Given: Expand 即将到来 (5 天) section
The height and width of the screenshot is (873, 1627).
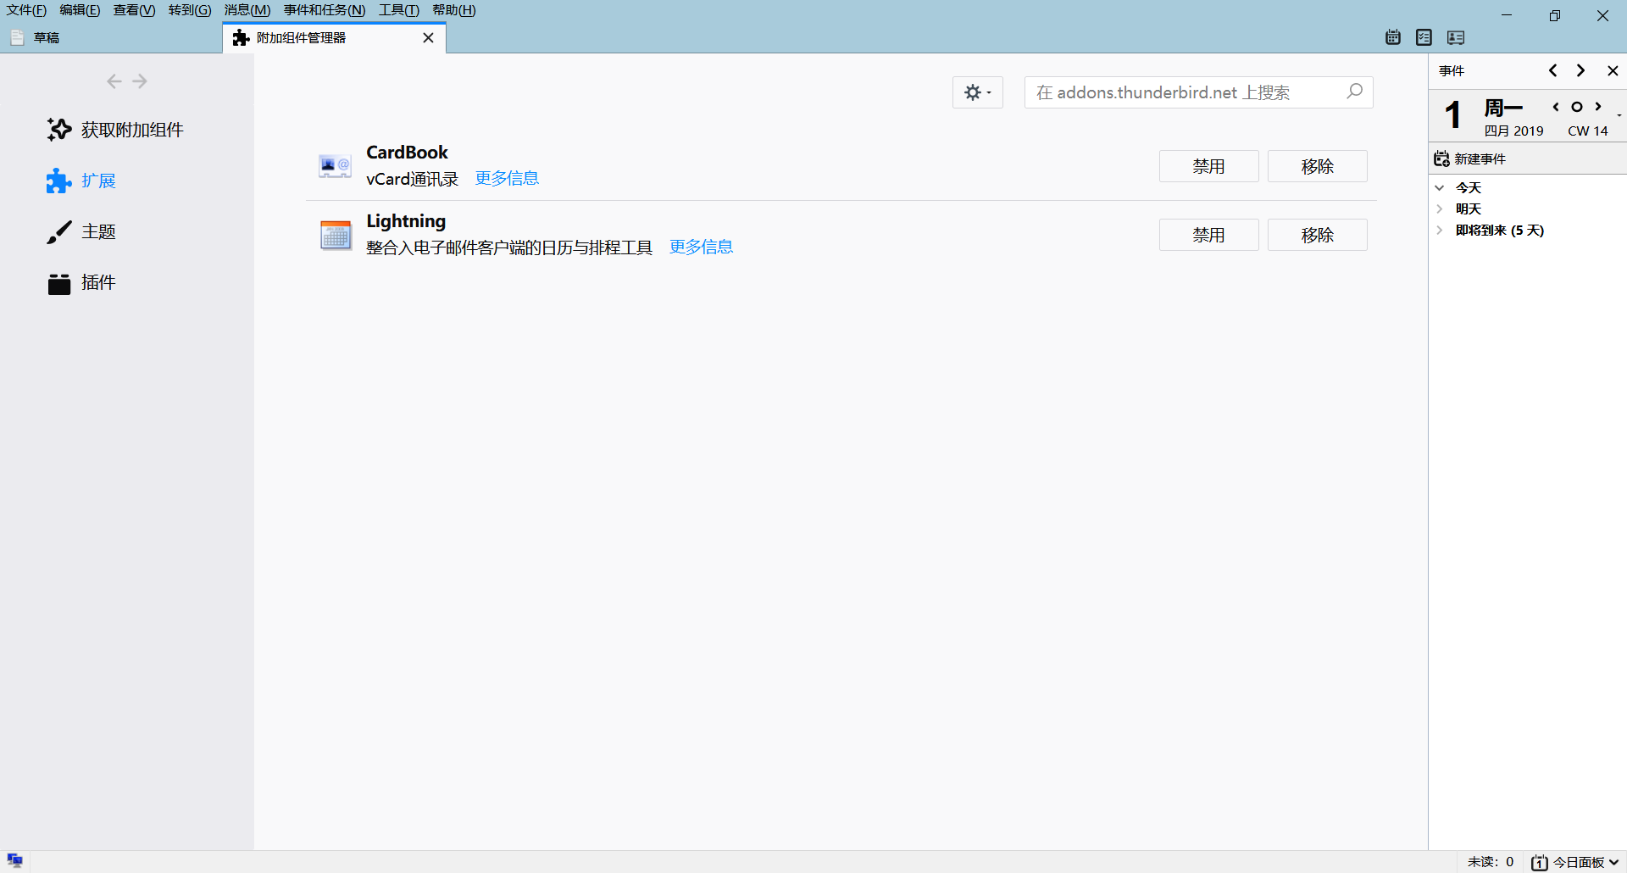Looking at the screenshot, I should 1439,230.
